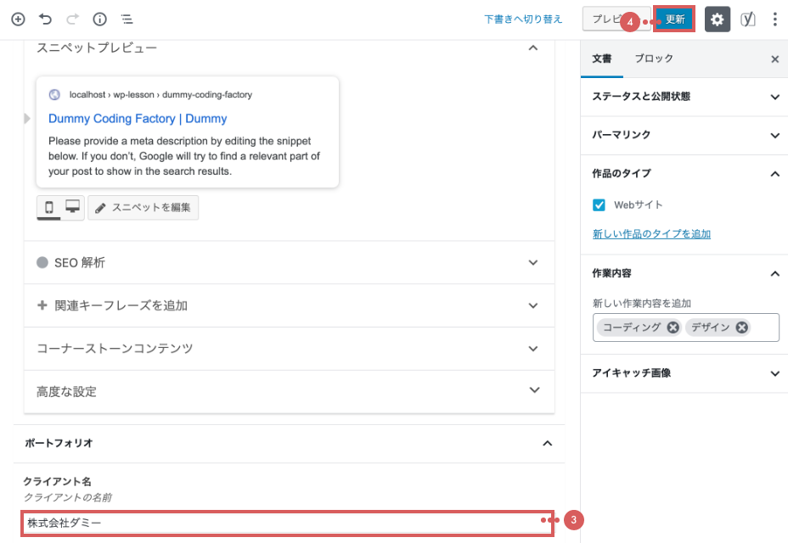Viewport: 788px width, 543px height.
Task: Click 新しい作品のタイプを追加 link
Action: (x=651, y=233)
